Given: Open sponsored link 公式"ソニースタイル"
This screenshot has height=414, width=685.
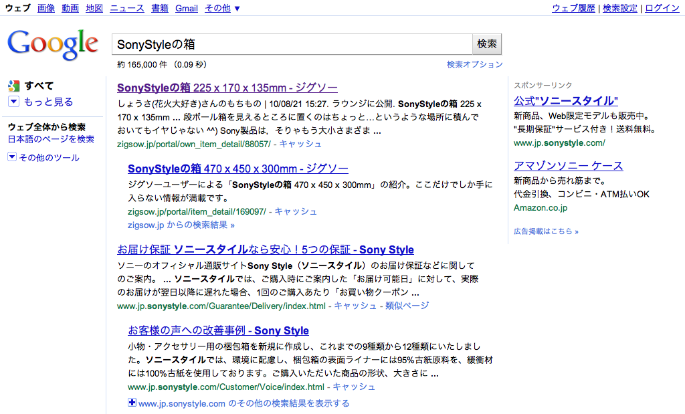Looking at the screenshot, I should pos(566,101).
